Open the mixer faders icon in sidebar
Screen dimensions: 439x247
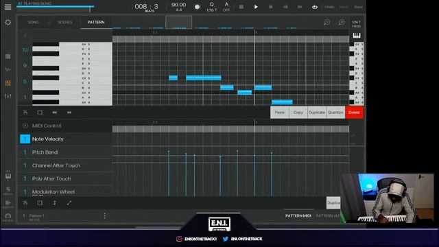8,96
